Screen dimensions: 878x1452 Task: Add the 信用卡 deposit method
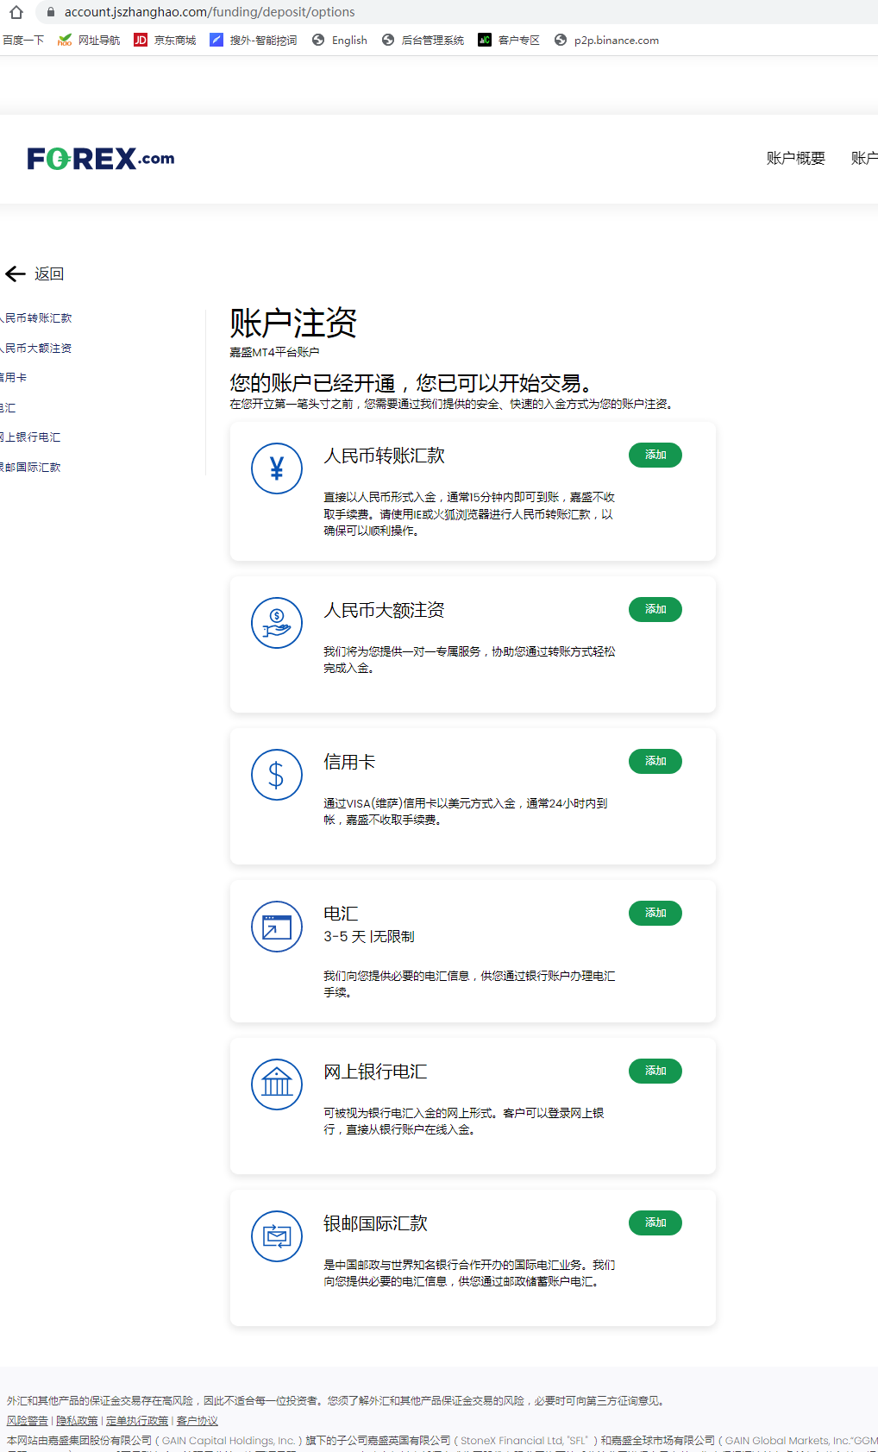click(655, 761)
